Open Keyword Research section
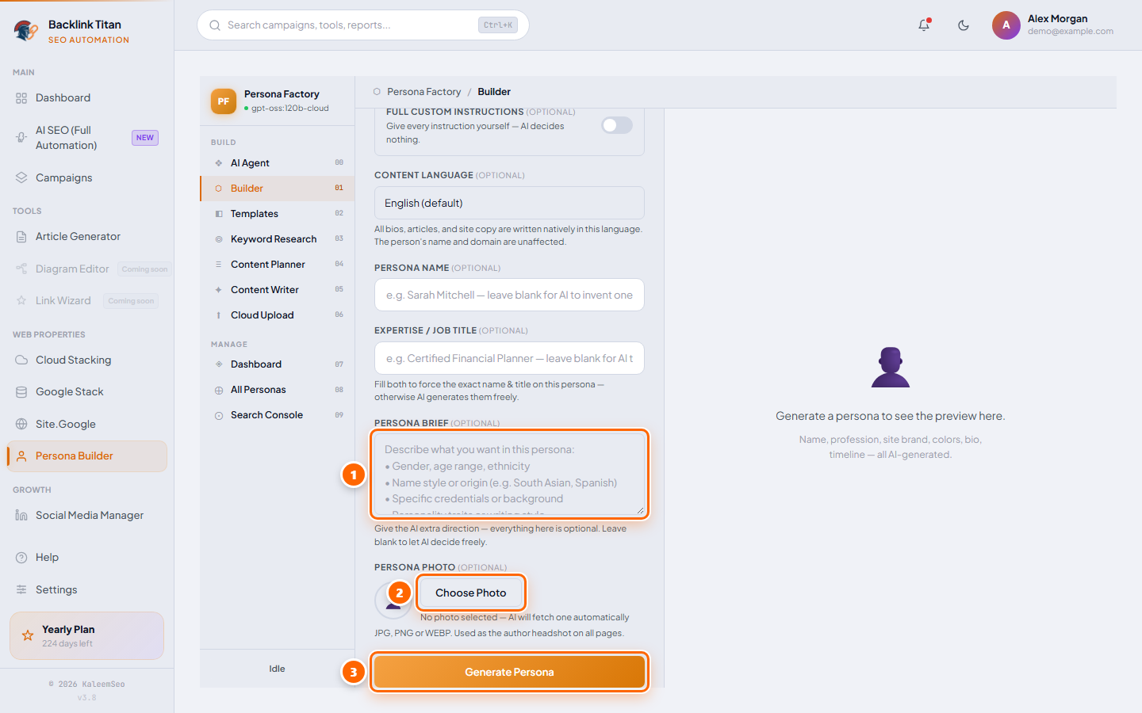 (278, 239)
